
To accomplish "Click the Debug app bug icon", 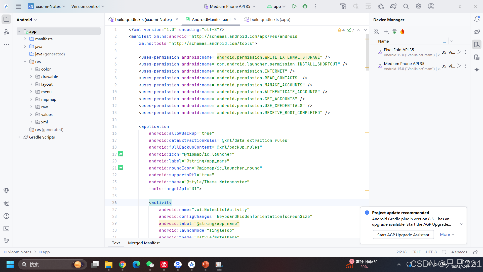I will 305,7.
